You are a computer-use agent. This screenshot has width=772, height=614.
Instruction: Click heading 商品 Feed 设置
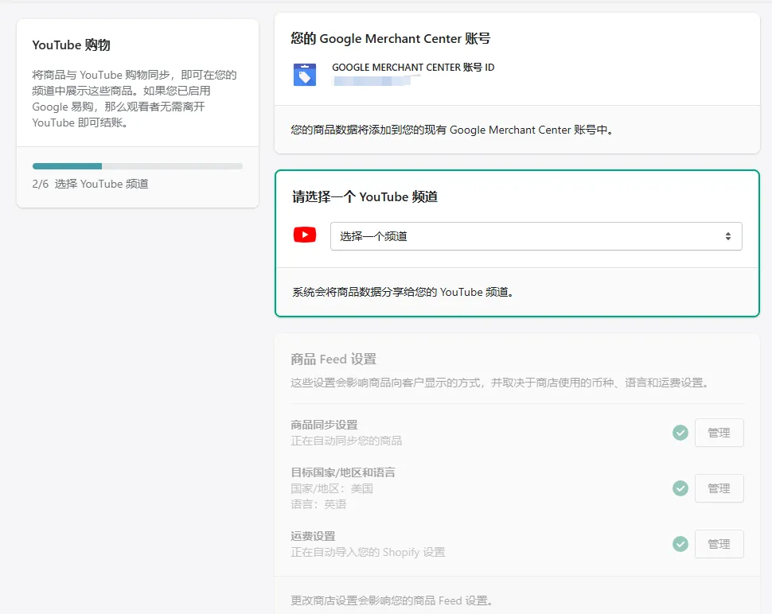[333, 359]
